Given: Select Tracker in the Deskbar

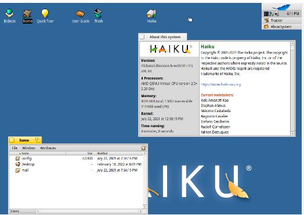Looking at the screenshot, I should [x=281, y=20].
